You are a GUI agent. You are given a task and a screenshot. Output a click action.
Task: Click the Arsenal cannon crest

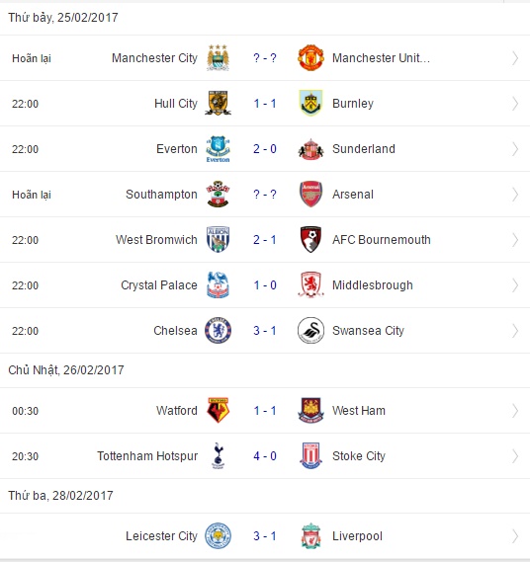click(x=310, y=194)
